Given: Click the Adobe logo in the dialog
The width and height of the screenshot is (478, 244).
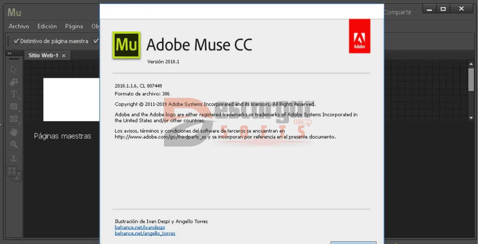Looking at the screenshot, I should pyautogui.click(x=359, y=36).
